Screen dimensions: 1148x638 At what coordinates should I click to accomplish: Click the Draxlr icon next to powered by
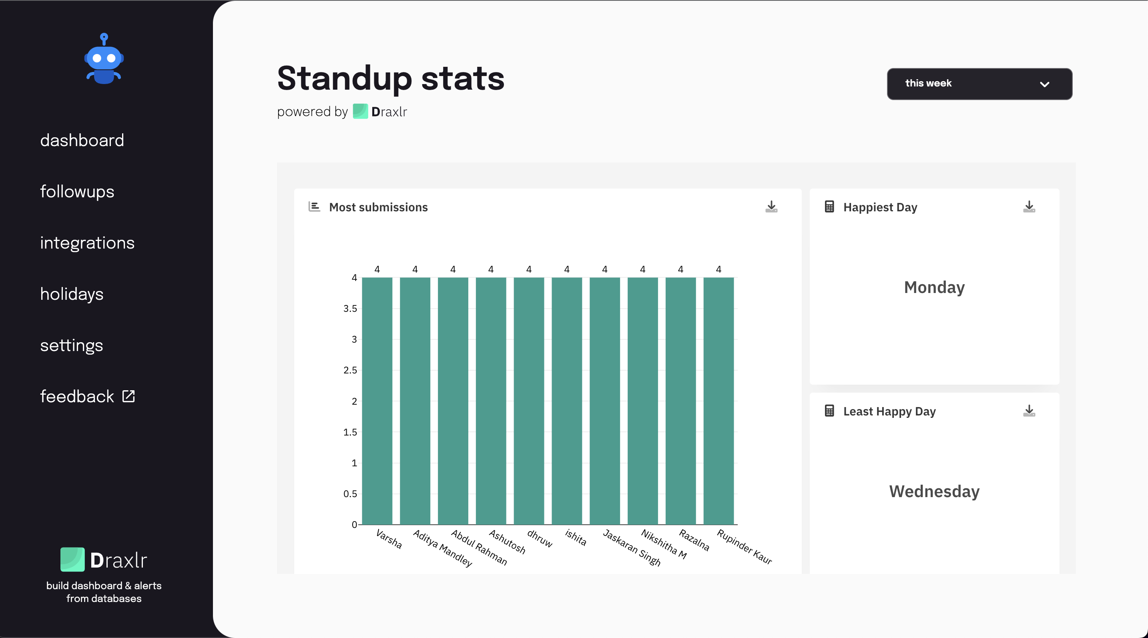359,111
